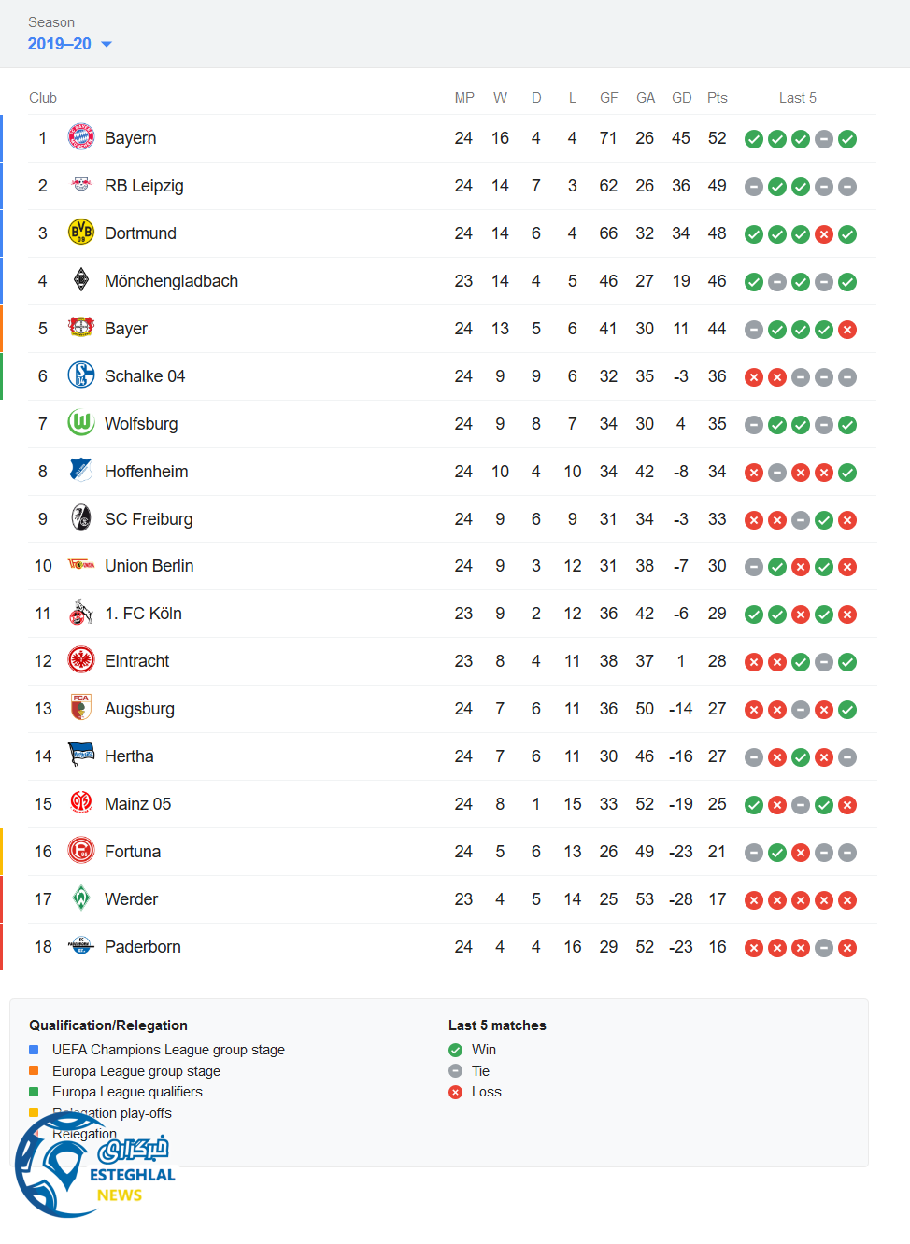Image resolution: width=910 pixels, height=1244 pixels.
Task: Click the RB Leipzig club logo
Action: pyautogui.click(x=81, y=185)
